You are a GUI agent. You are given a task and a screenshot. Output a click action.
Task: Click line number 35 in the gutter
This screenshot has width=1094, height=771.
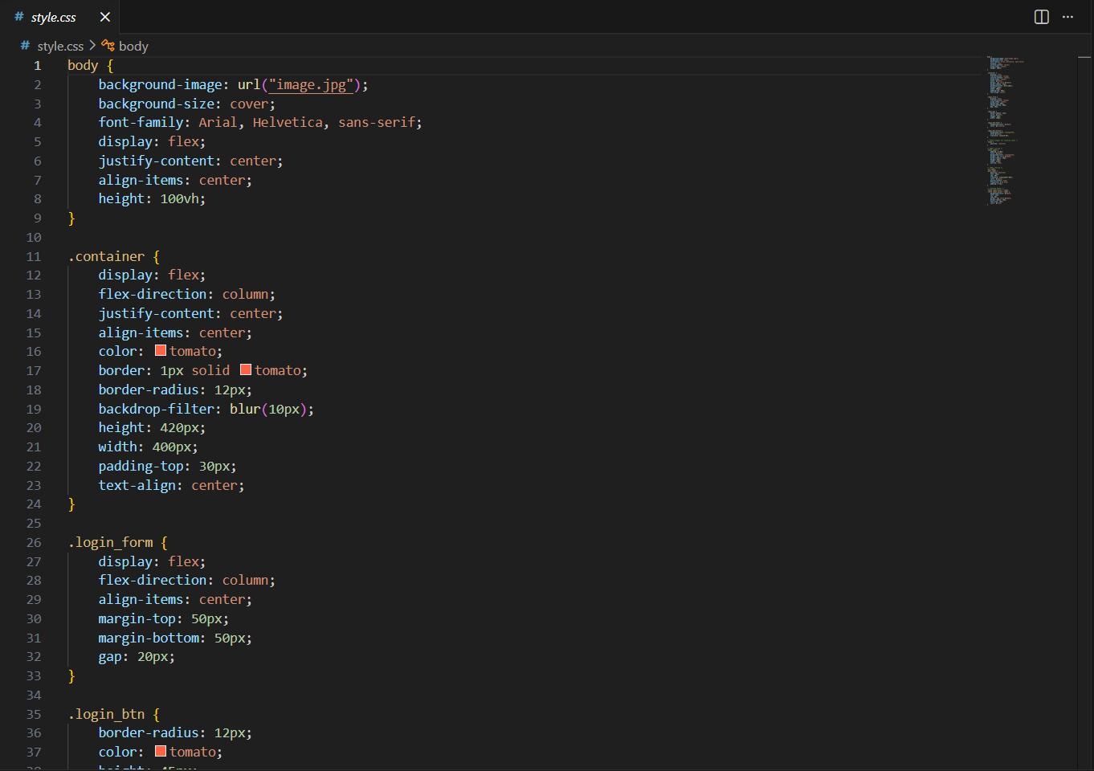[34, 715]
